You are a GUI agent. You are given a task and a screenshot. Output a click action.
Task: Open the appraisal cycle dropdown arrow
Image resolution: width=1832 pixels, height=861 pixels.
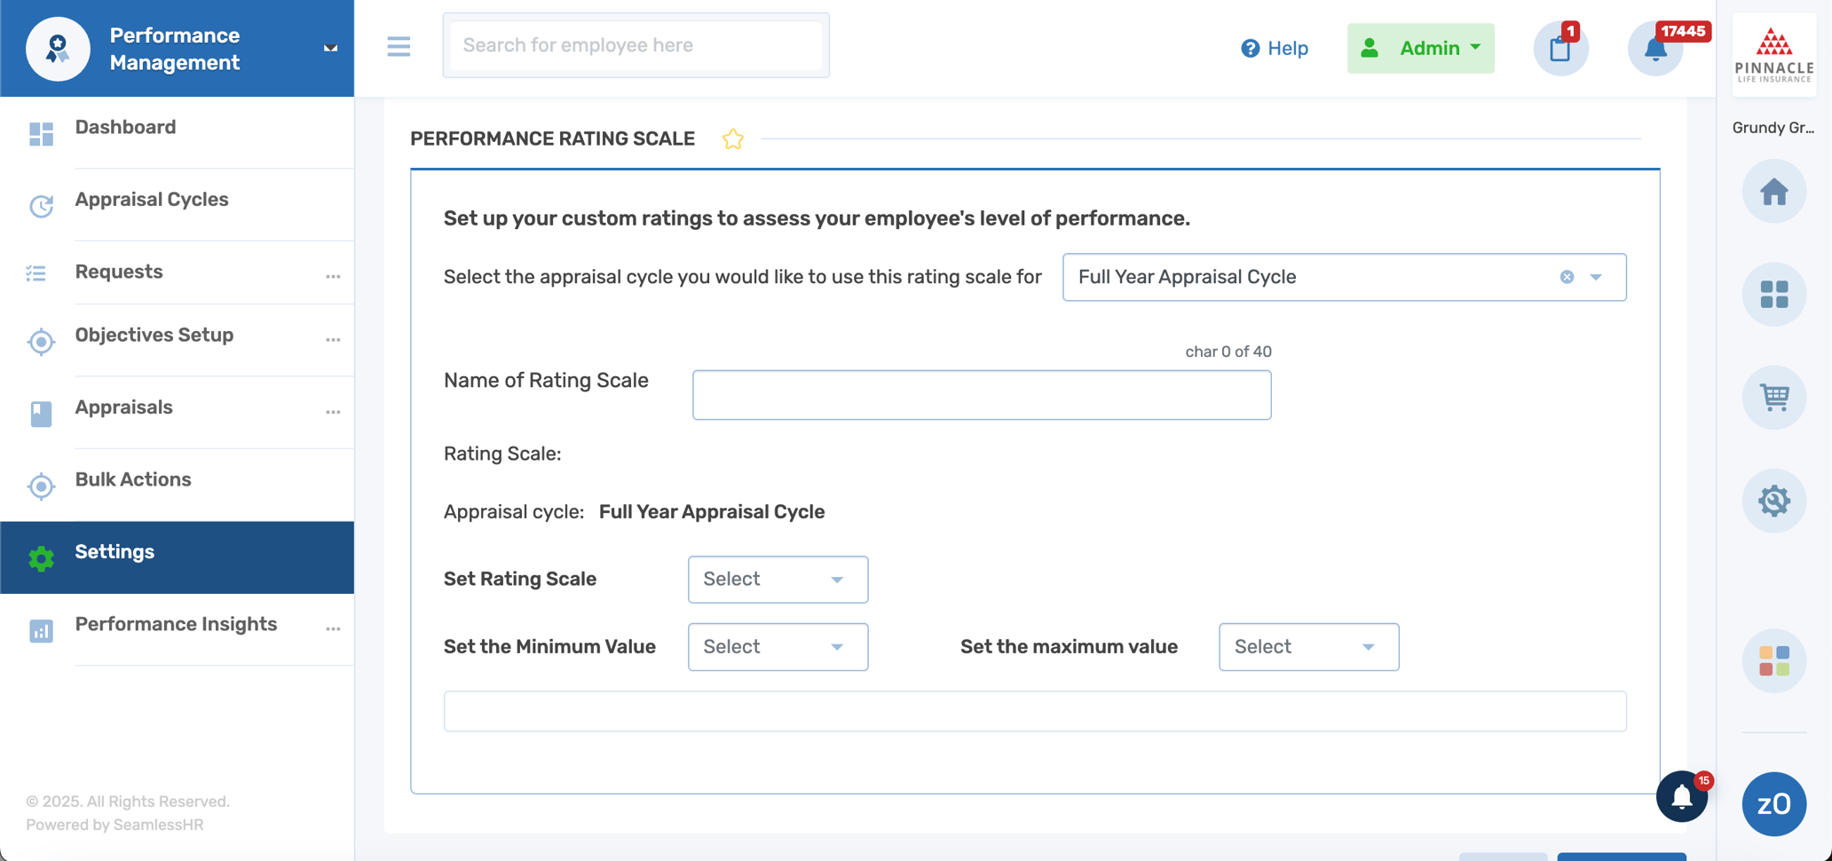click(1596, 277)
